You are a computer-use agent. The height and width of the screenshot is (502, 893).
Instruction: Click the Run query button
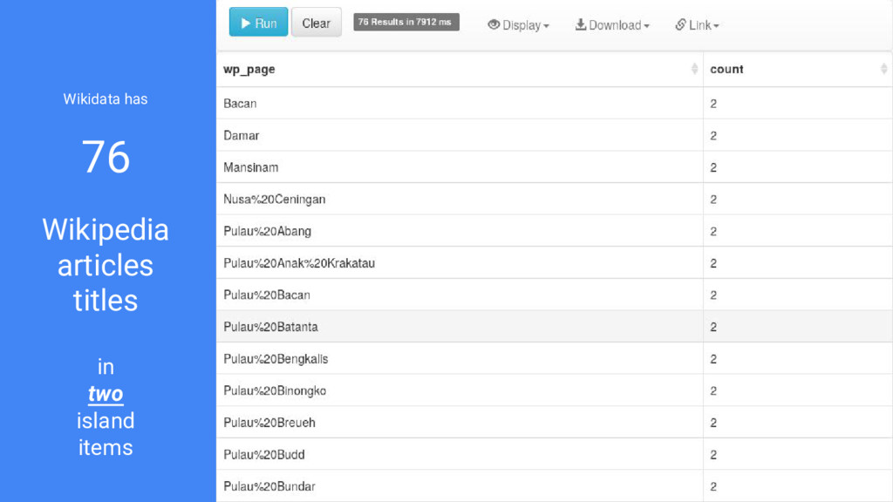pyautogui.click(x=258, y=22)
